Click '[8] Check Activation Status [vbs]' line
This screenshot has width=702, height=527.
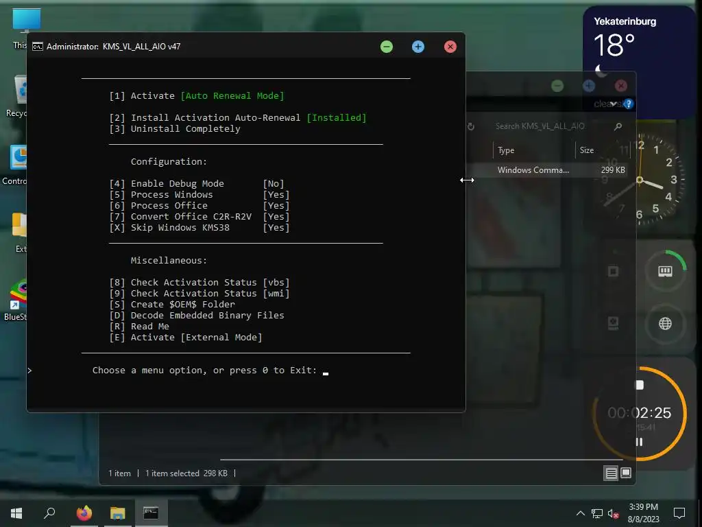pos(199,283)
